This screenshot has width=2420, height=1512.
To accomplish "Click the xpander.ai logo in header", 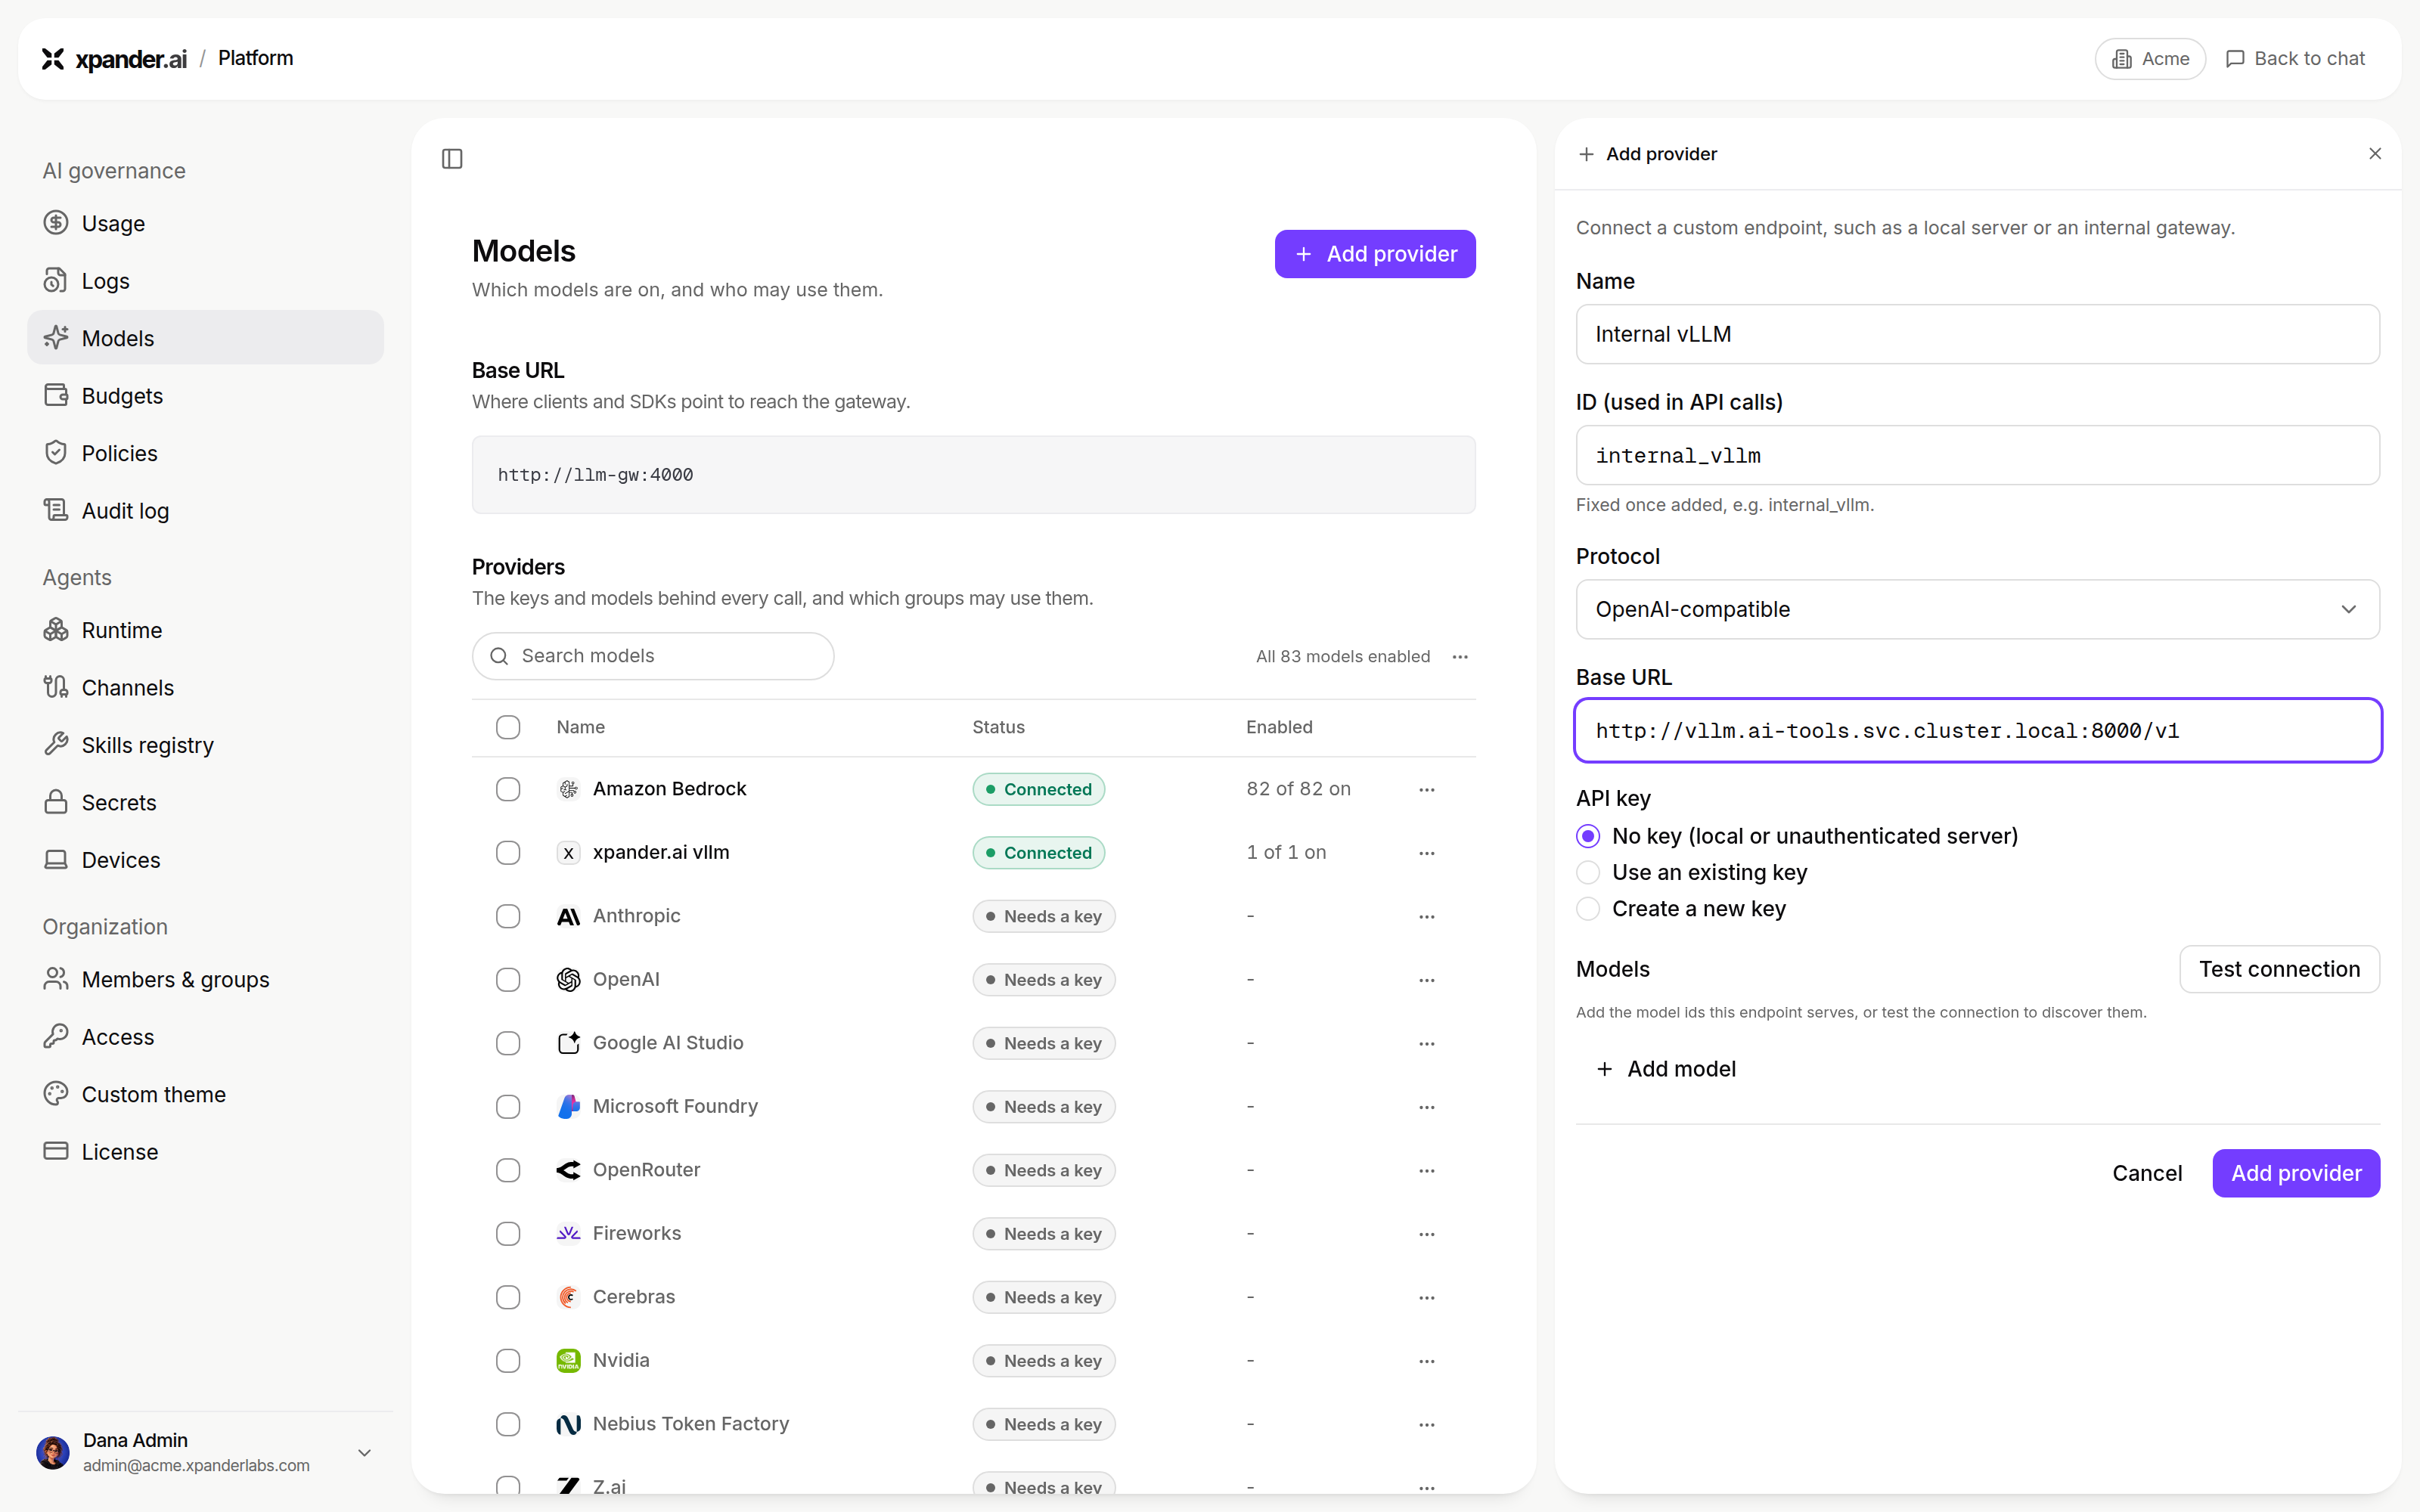I will [114, 59].
